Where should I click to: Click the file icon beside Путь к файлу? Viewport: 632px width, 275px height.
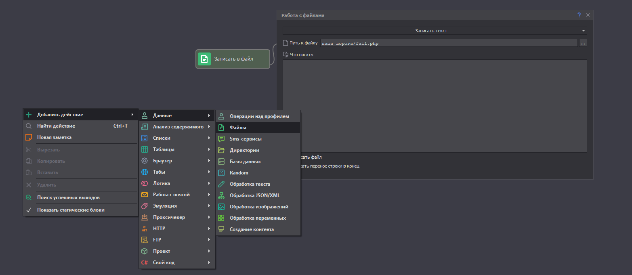click(286, 43)
